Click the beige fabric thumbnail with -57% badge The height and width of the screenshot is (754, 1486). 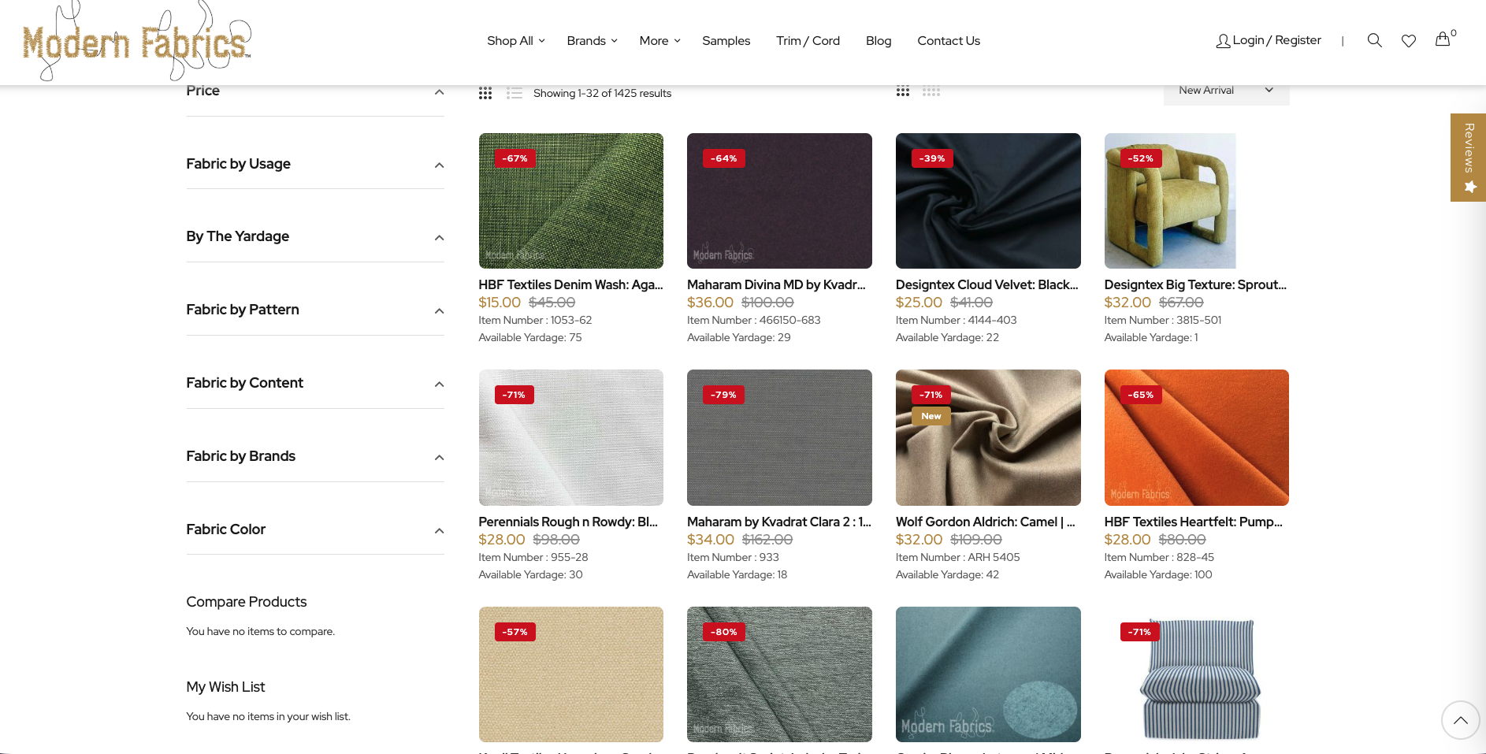pyautogui.click(x=571, y=674)
